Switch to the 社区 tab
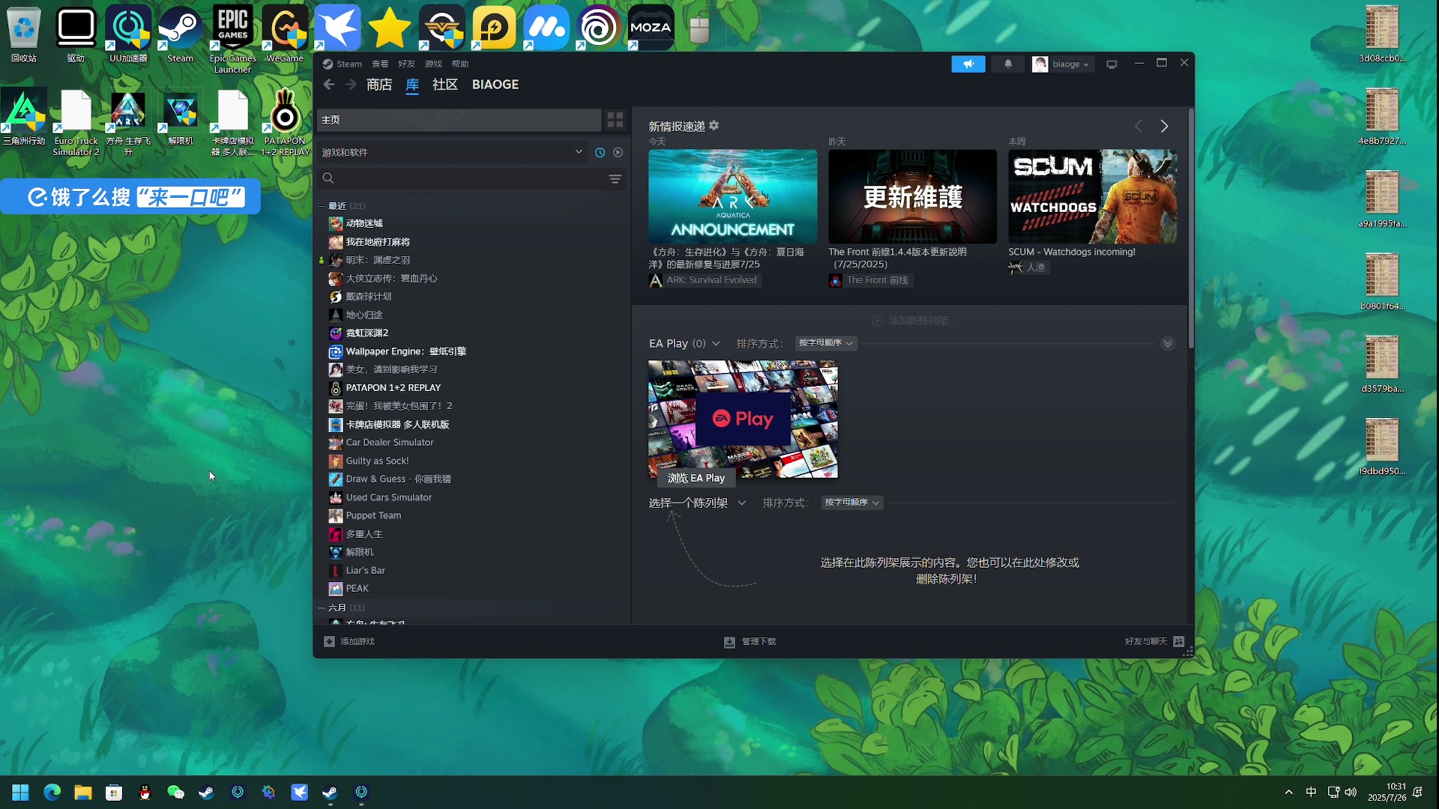Viewport: 1439px width, 809px height. (x=444, y=85)
